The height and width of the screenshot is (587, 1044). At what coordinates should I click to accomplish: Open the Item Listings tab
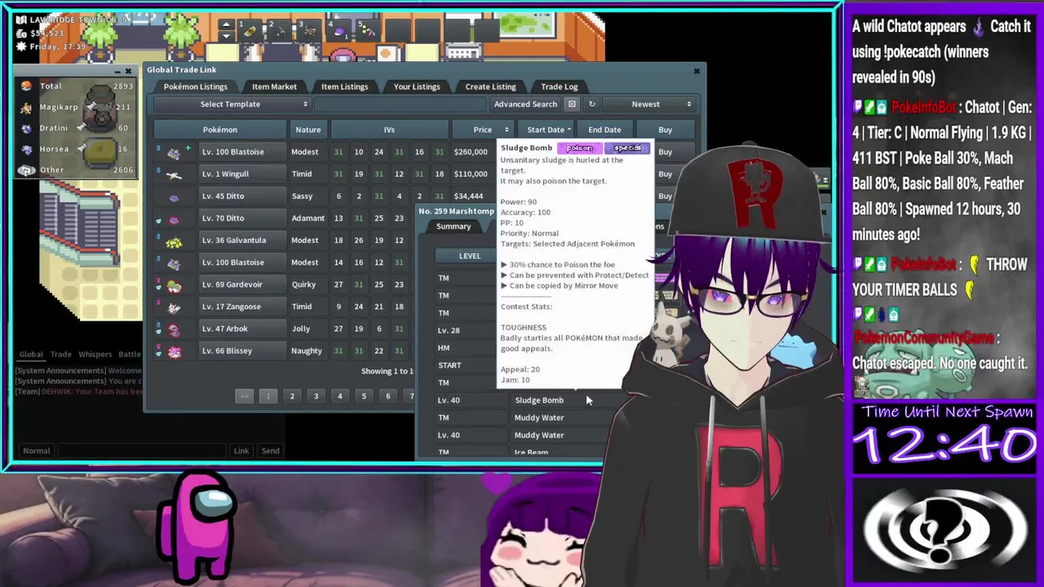click(344, 86)
